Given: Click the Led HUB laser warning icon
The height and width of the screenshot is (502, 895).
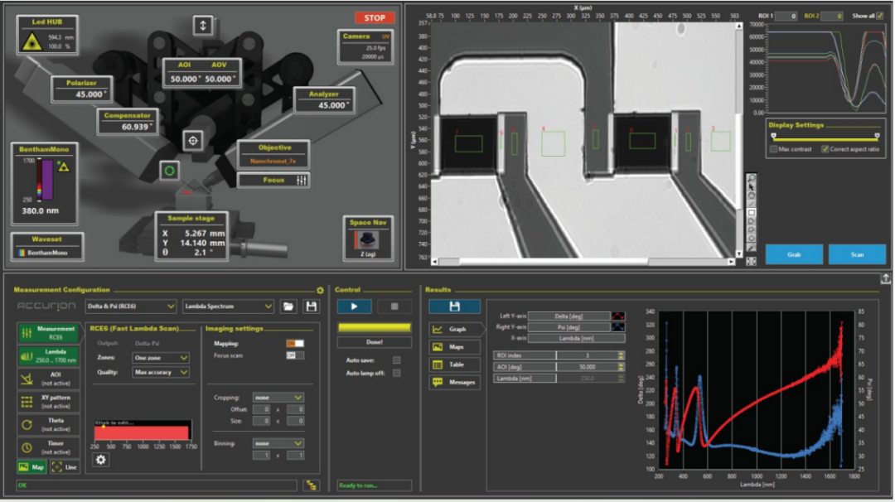Looking at the screenshot, I should pos(31,41).
